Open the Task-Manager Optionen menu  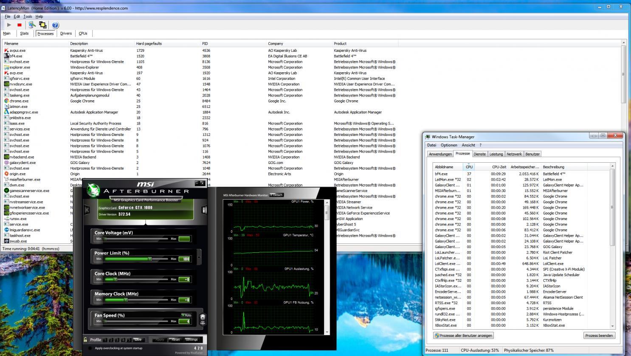(x=449, y=145)
